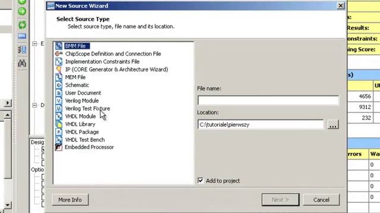This screenshot has height=213, width=380.
Task: Click the down arrow of the left scrollbar
Action: (8, 205)
